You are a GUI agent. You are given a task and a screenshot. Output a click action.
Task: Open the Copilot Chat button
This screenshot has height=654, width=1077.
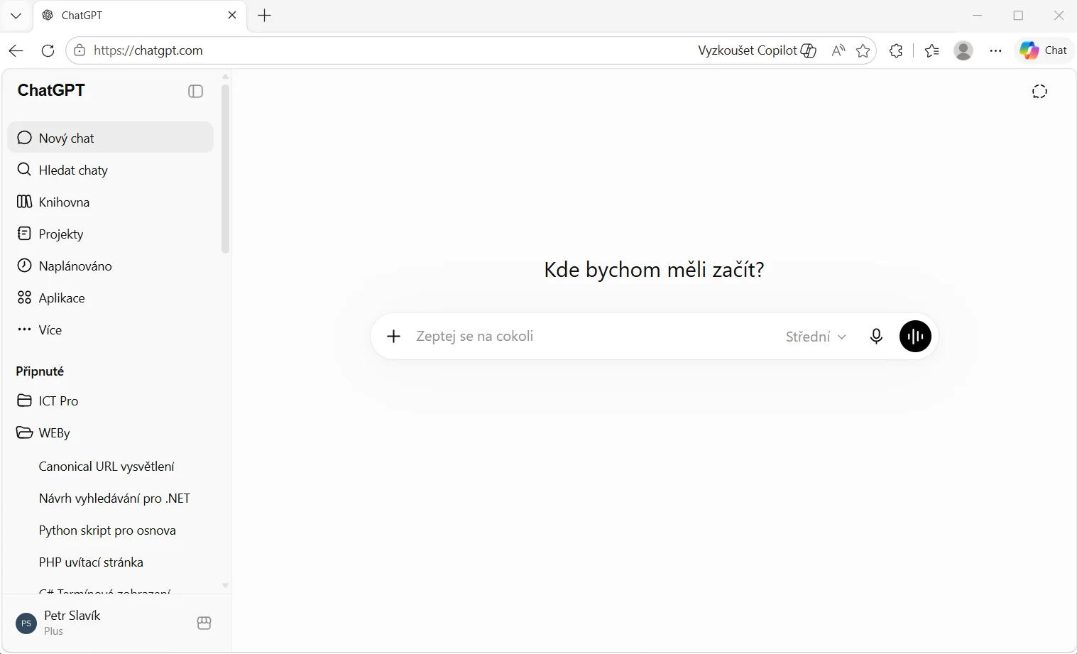tap(1044, 50)
